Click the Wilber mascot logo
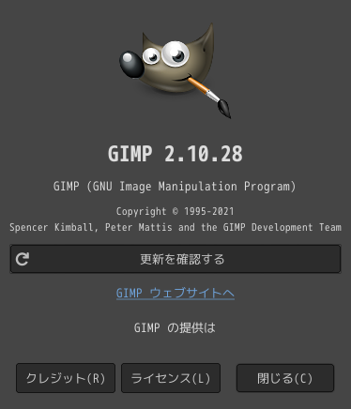The image size is (351, 409). point(175,70)
